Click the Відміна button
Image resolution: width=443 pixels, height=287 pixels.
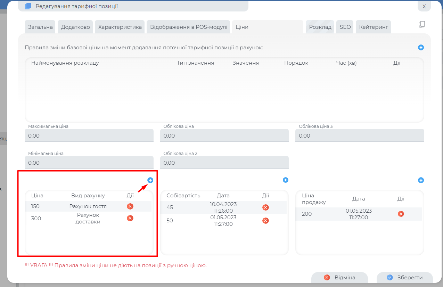[339, 278]
